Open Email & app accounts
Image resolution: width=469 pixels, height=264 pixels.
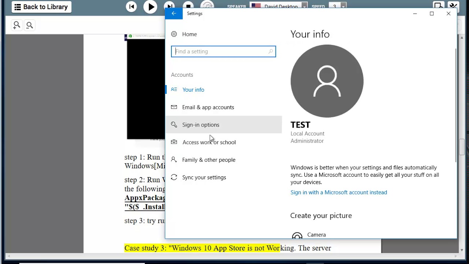pyautogui.click(x=224, y=107)
